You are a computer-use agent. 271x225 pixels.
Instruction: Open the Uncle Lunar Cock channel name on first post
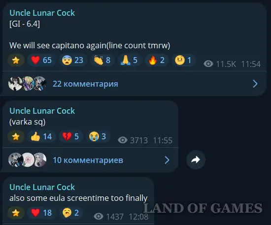[x=42, y=13]
